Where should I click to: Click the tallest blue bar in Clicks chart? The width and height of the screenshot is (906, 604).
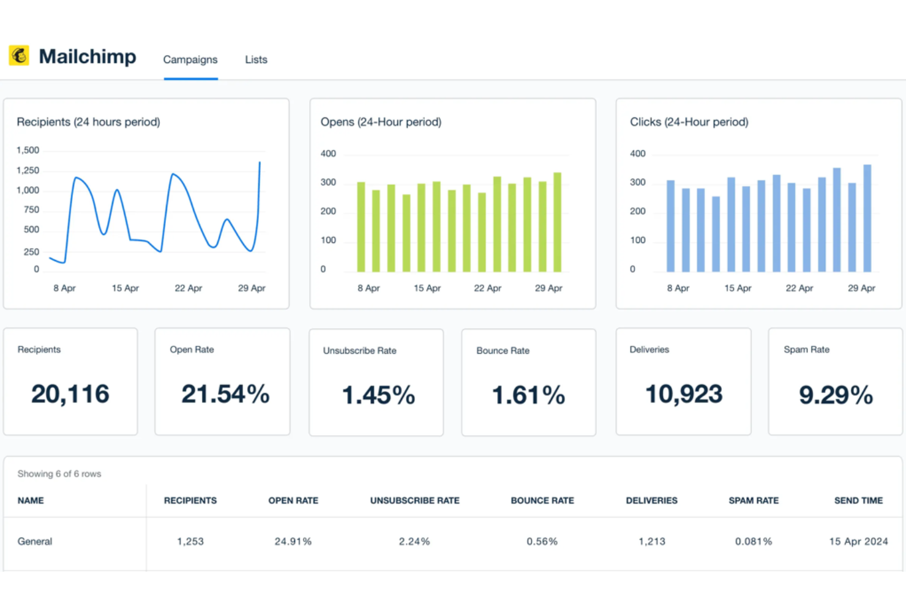pos(867,218)
